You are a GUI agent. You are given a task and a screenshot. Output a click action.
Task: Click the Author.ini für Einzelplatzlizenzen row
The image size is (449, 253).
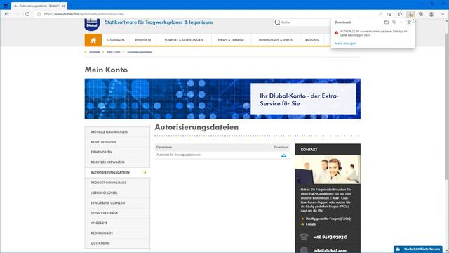222,155
